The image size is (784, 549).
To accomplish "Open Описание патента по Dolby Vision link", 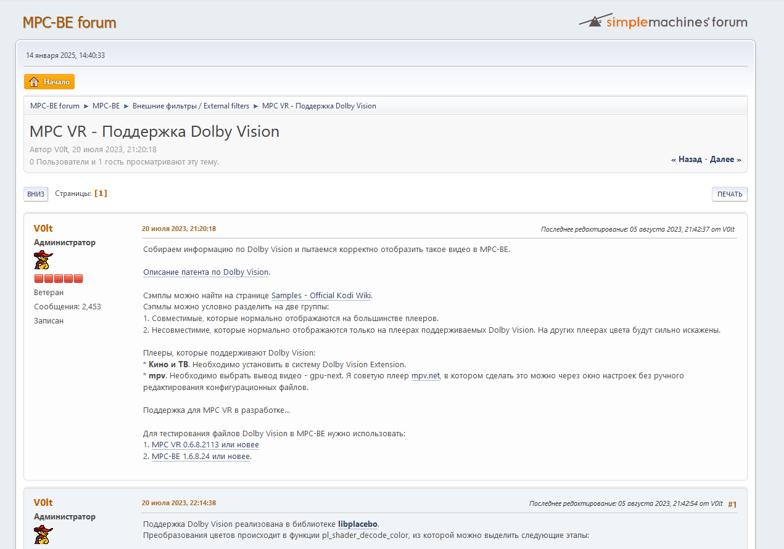I will (x=206, y=272).
